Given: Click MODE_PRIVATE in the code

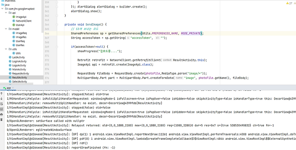Looking at the screenshot, I should [191, 34].
